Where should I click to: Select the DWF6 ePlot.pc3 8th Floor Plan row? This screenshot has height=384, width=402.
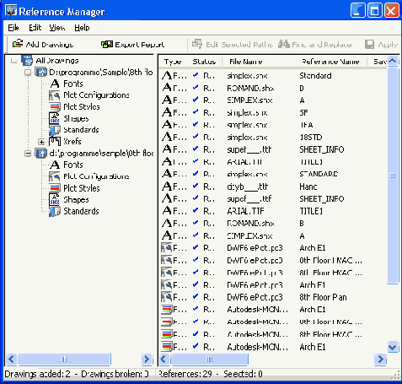coord(274,297)
